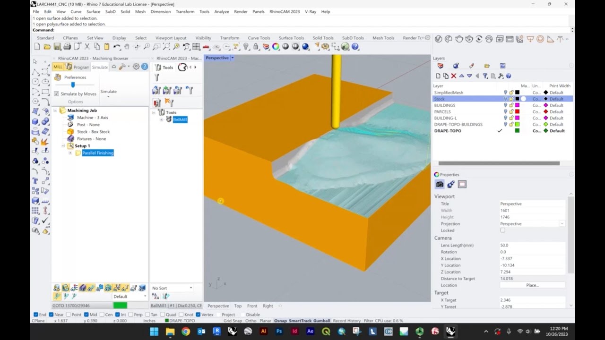Click the Preferences icon in Simulate tab
Viewport: 605px width, 340px height.
tap(58, 77)
